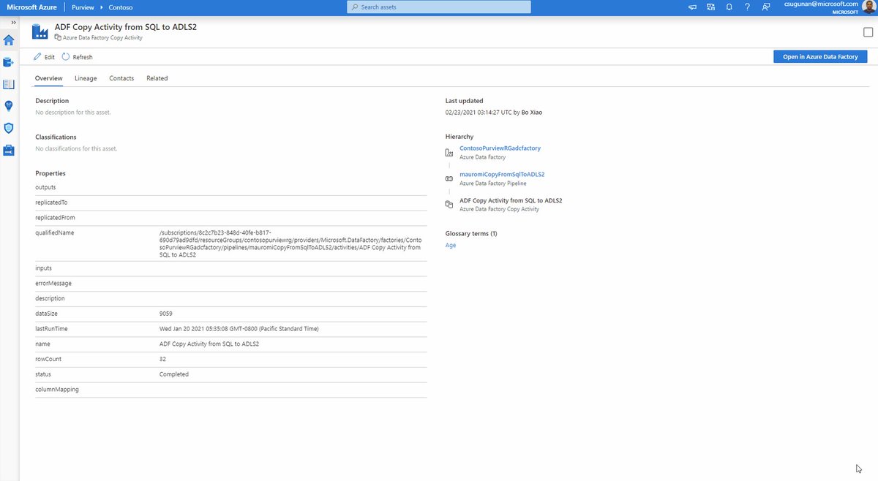The width and height of the screenshot is (878, 481).
Task: Expand the left navigation with the double chevron
Action: [x=13, y=23]
